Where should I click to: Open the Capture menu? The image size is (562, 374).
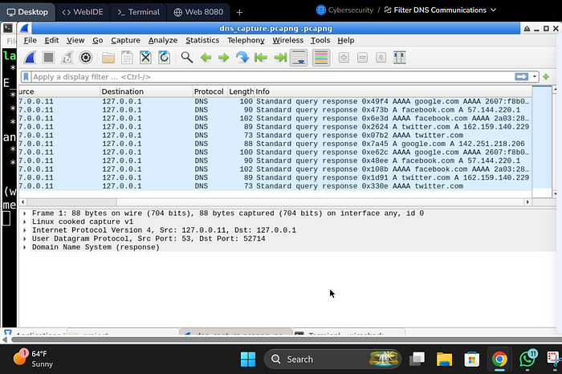(x=125, y=40)
